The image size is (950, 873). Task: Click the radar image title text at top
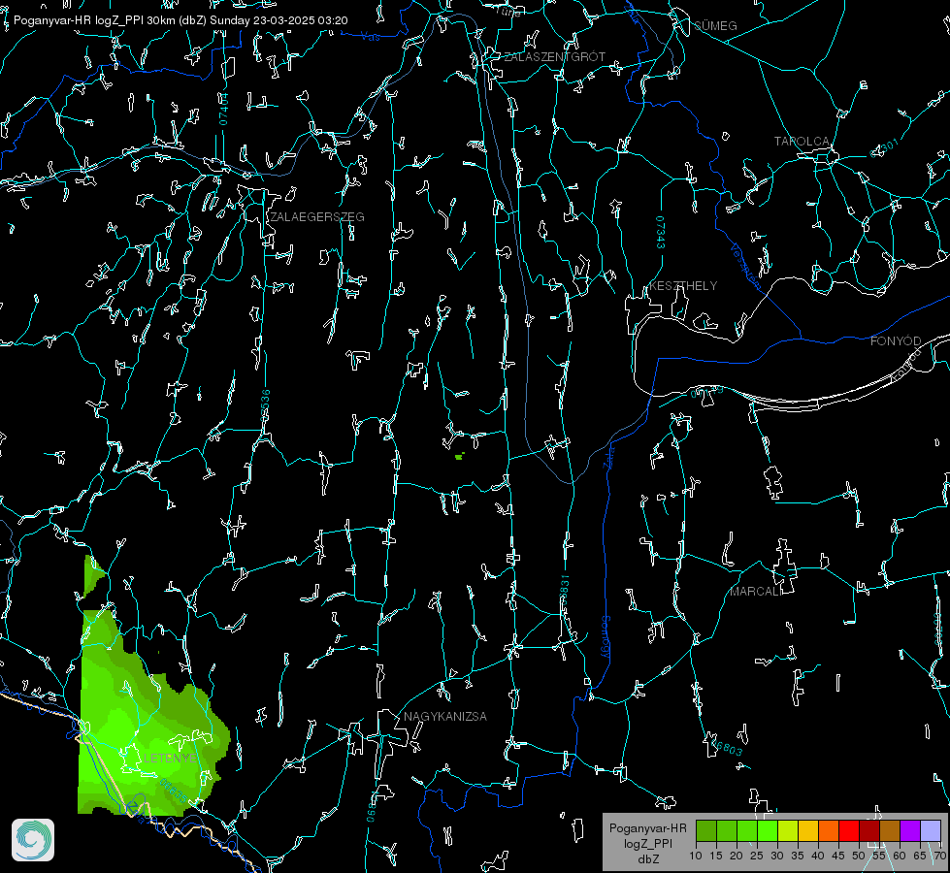click(x=180, y=20)
